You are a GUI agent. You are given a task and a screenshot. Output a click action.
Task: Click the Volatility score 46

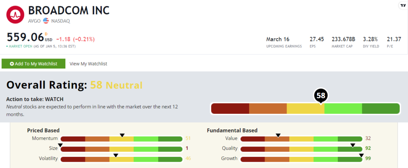(x=188, y=158)
